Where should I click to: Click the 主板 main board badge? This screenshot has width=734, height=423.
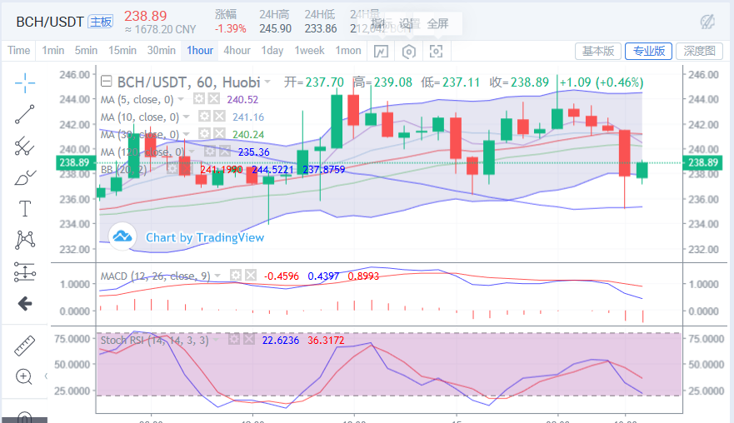101,22
